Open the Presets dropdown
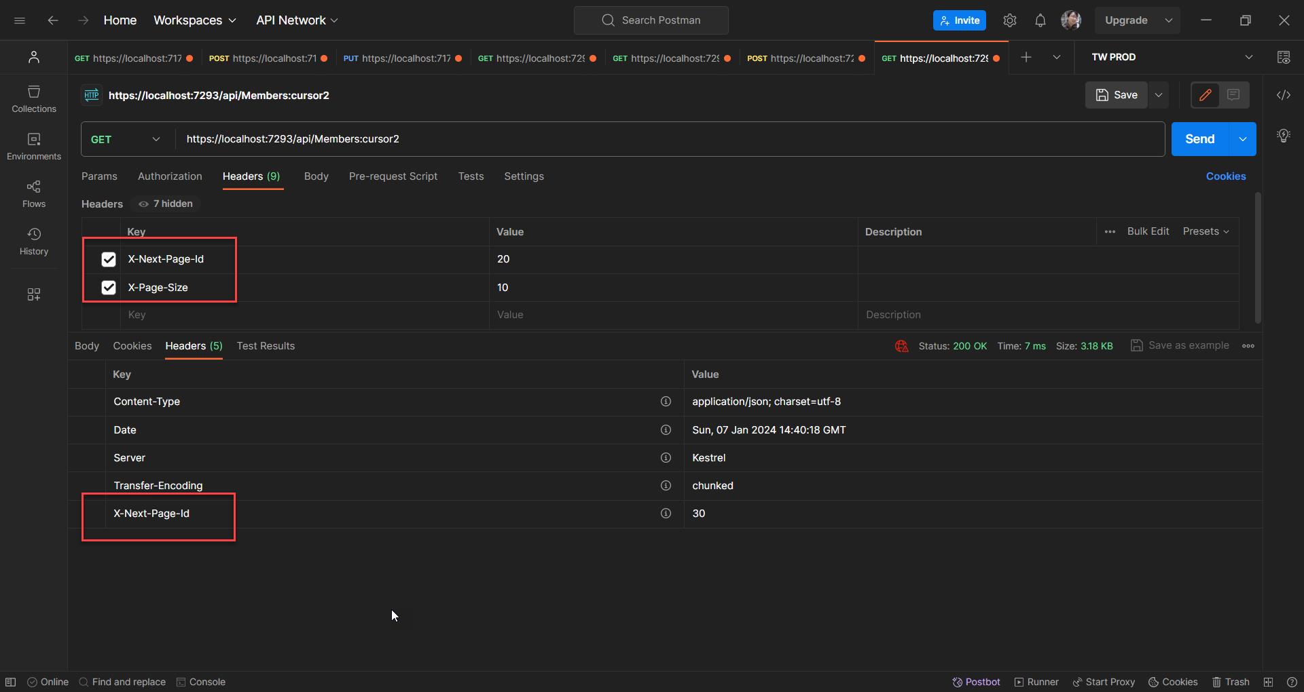This screenshot has height=692, width=1304. (x=1206, y=231)
